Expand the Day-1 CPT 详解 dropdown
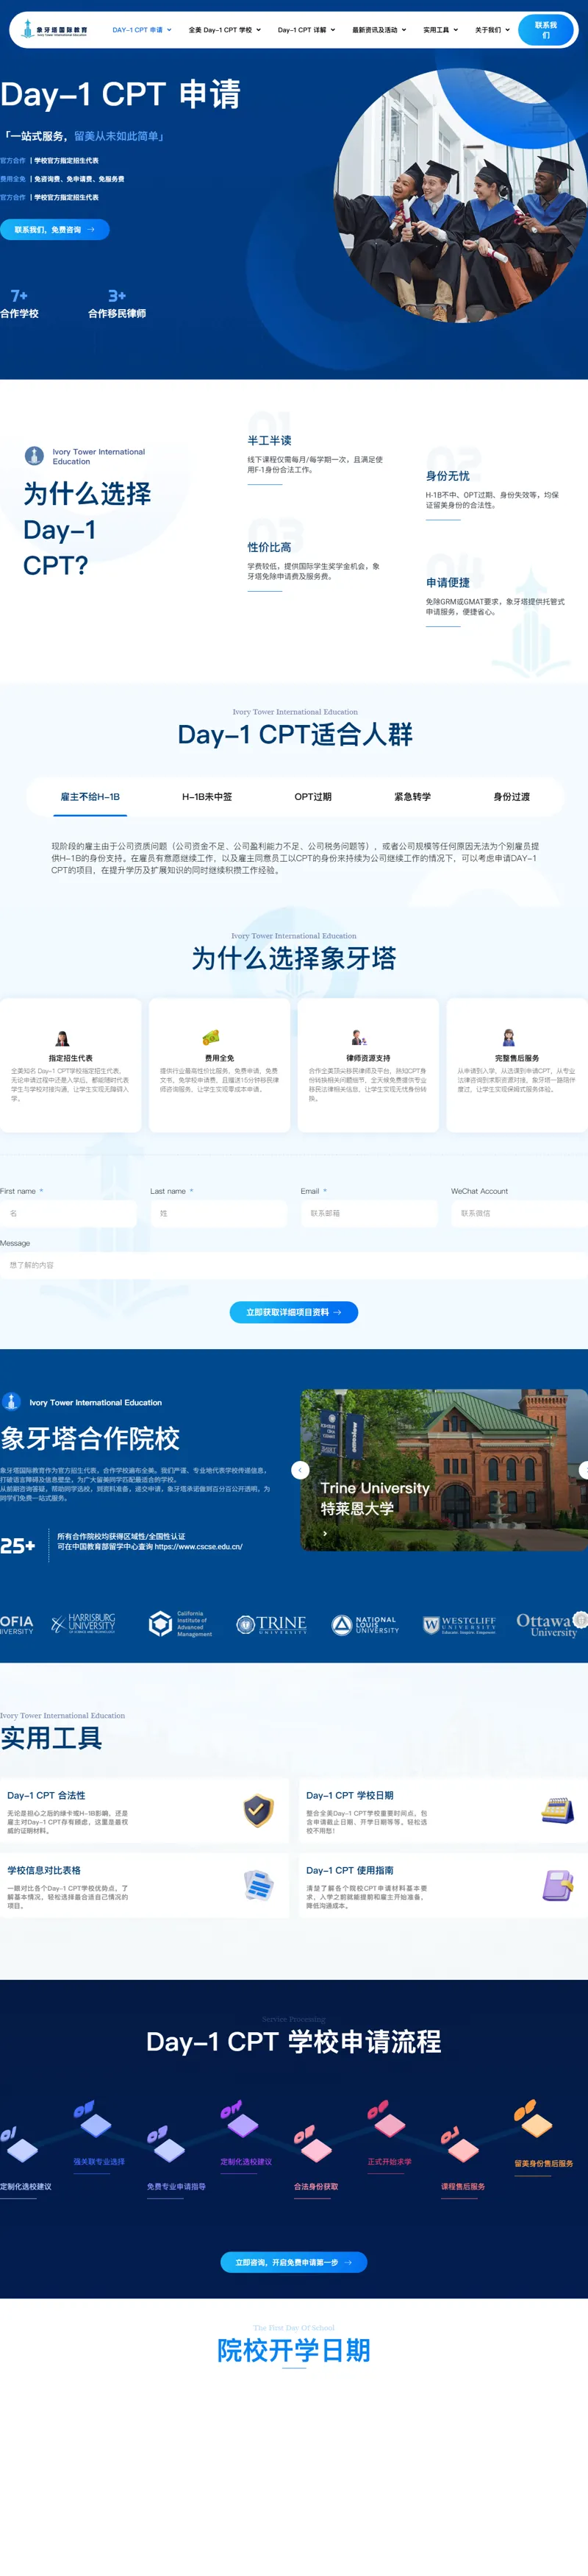The width and height of the screenshot is (588, 2576). tap(306, 30)
